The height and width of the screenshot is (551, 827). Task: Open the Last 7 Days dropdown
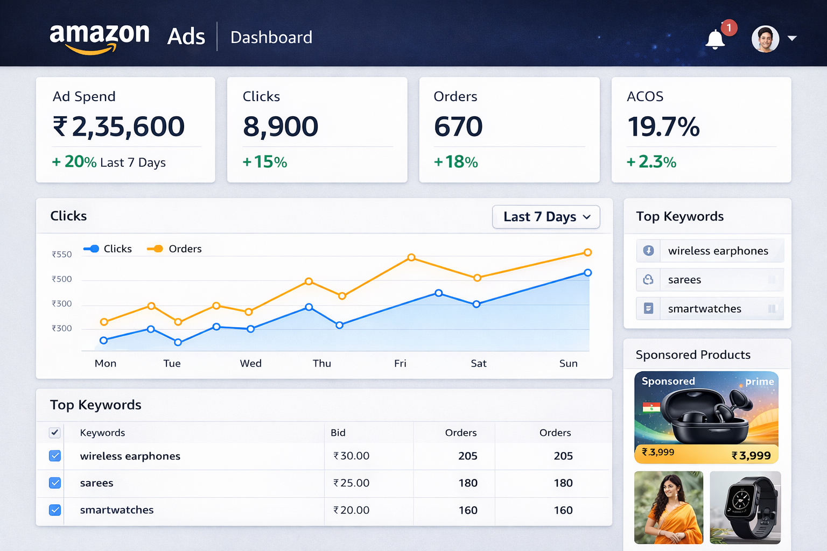pos(546,217)
